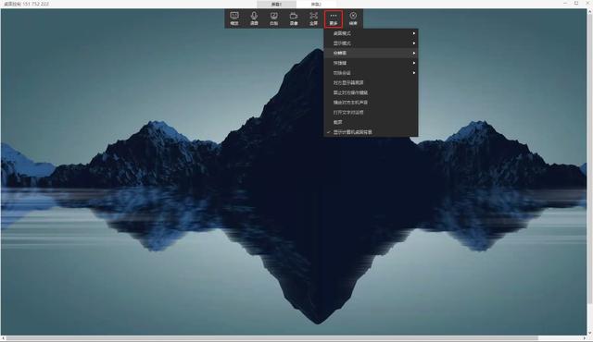Expand the 桌面模式 submenu arrow
Viewport: 593px width, 342px height.
point(414,33)
